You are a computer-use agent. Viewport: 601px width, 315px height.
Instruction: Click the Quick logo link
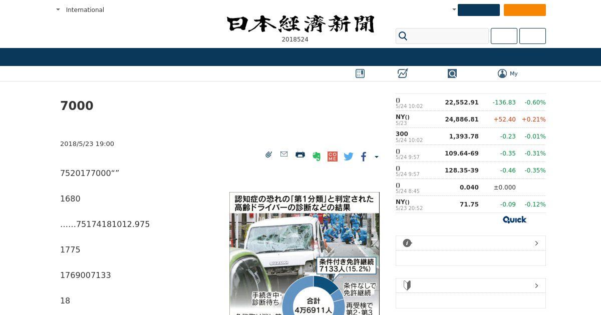tap(514, 219)
